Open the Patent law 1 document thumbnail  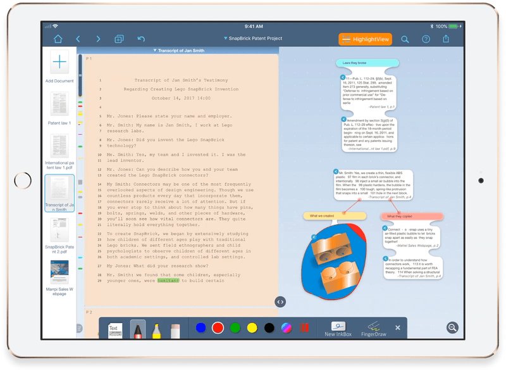59,104
